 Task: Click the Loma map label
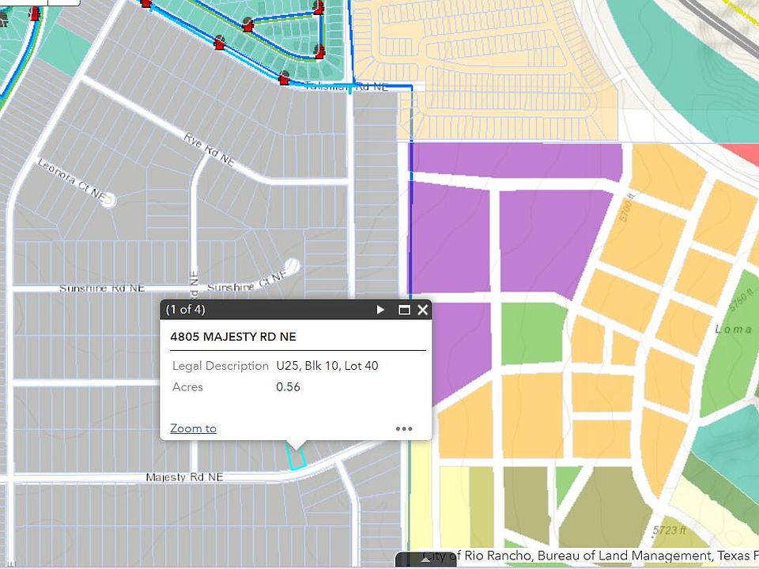coord(732,329)
